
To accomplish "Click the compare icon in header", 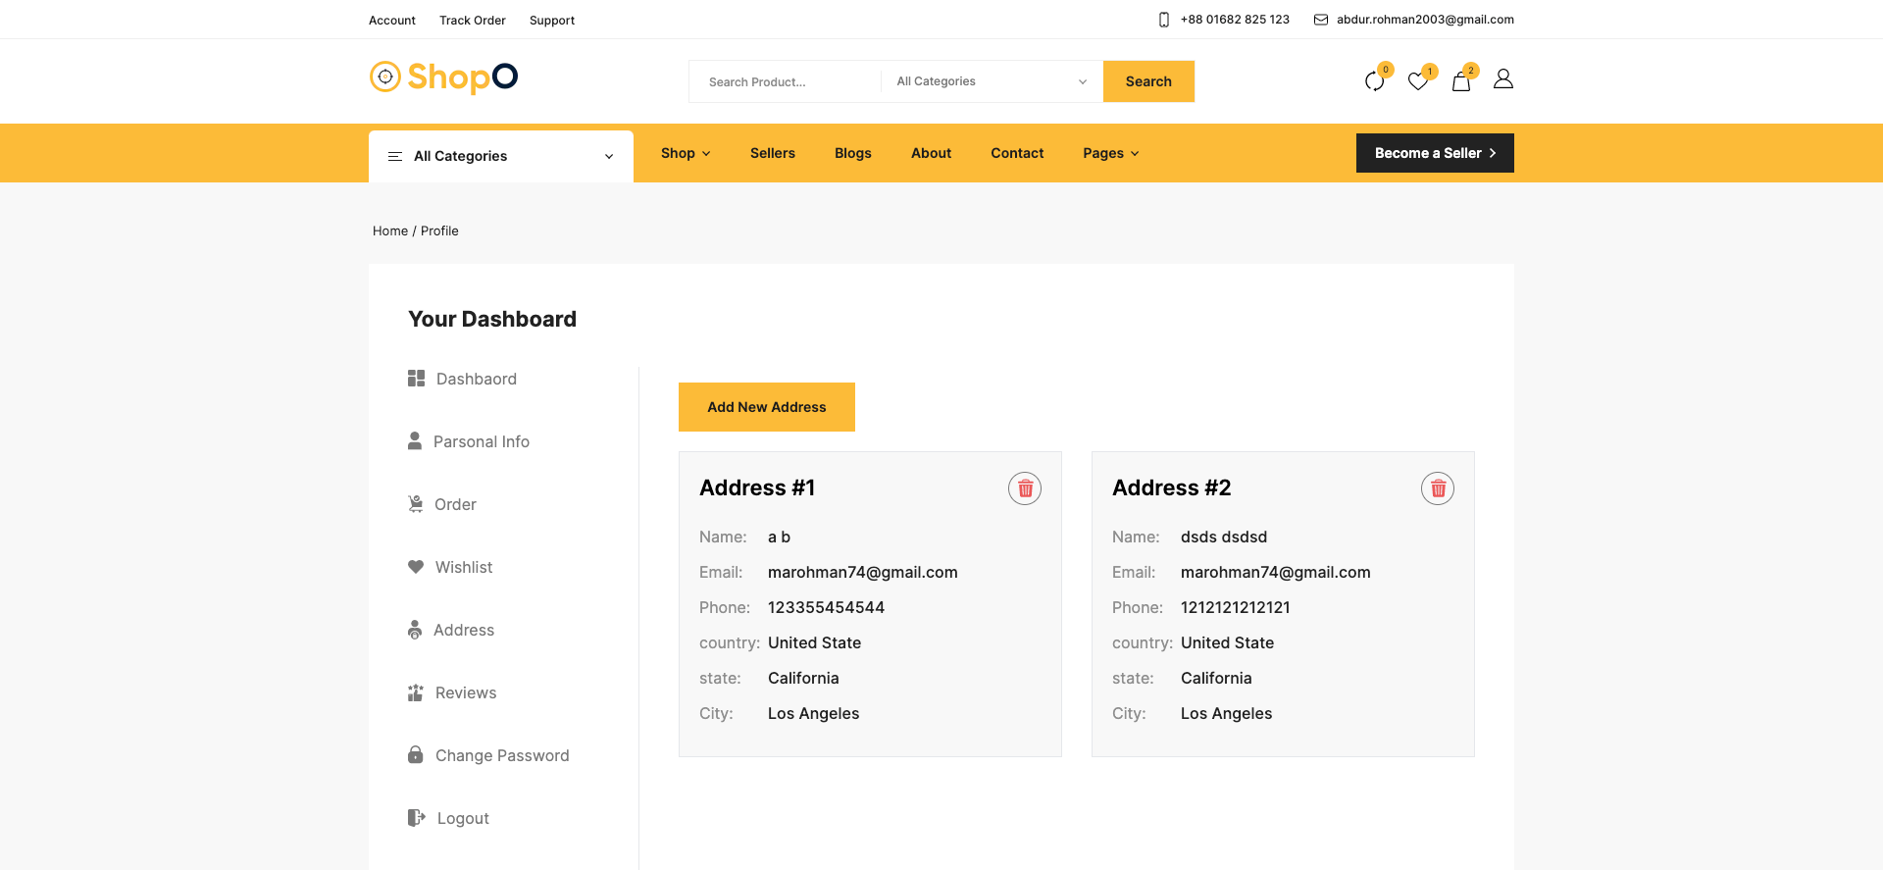I will tap(1374, 81).
